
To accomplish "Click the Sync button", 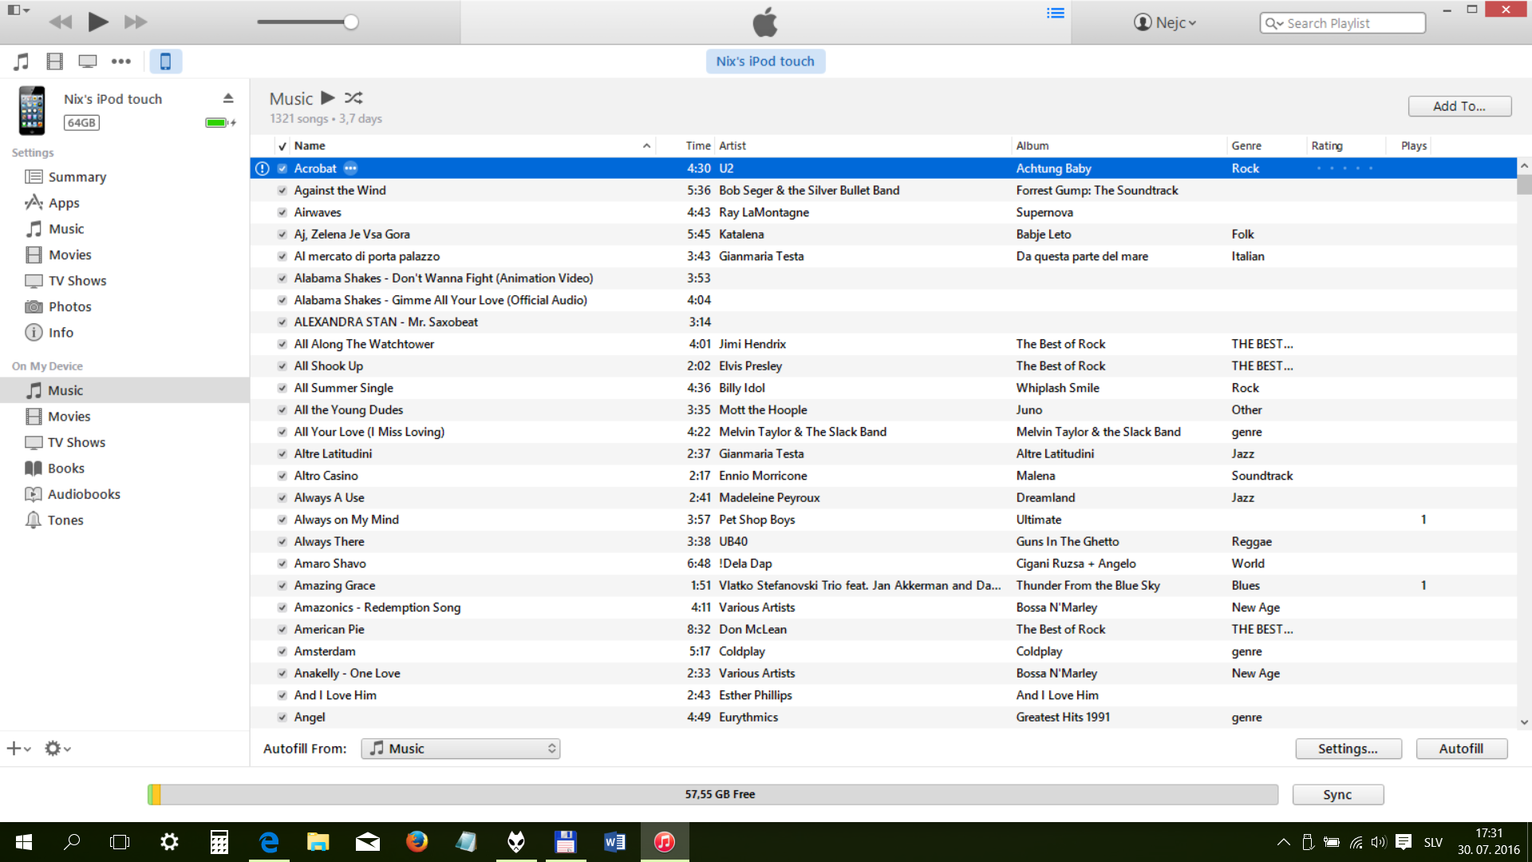I will coord(1337,794).
